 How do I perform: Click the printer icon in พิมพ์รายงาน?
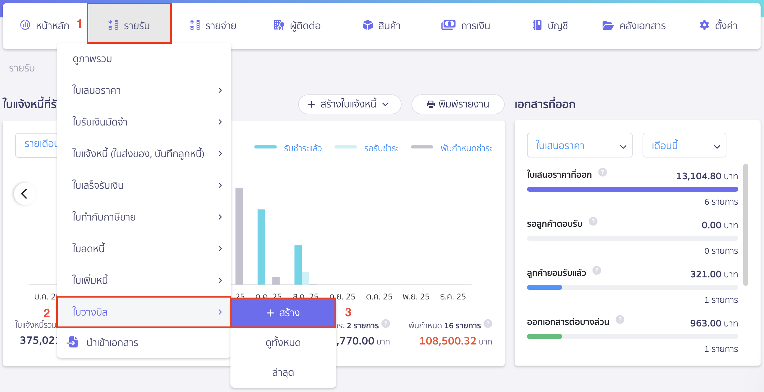431,104
